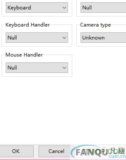Click the chevron arrow of Keyboard dropdown
The image size is (126, 160).
point(64,8)
